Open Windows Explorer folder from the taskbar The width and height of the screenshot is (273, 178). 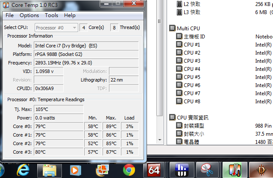pos(50,170)
